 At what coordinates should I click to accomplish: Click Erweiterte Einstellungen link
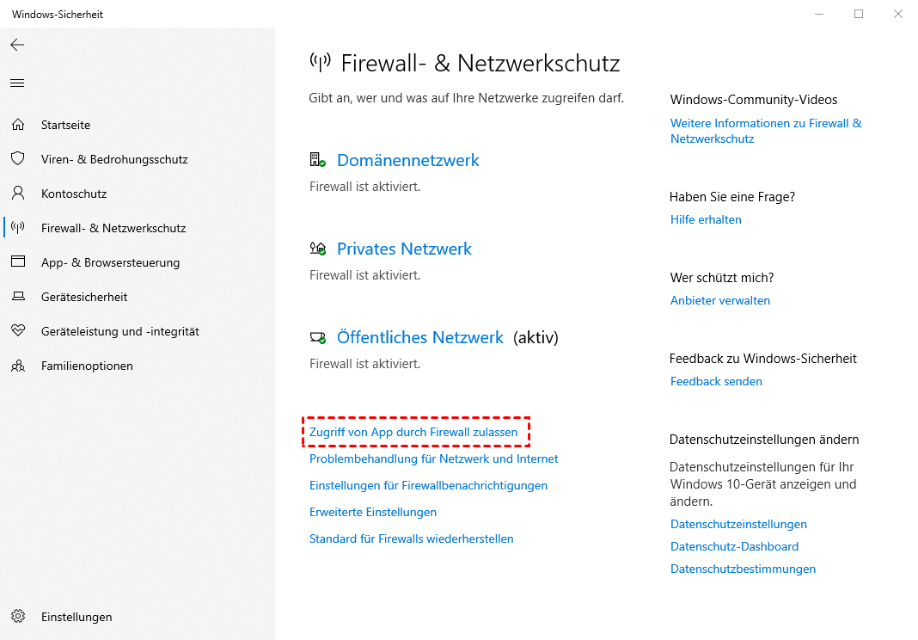[x=373, y=512]
